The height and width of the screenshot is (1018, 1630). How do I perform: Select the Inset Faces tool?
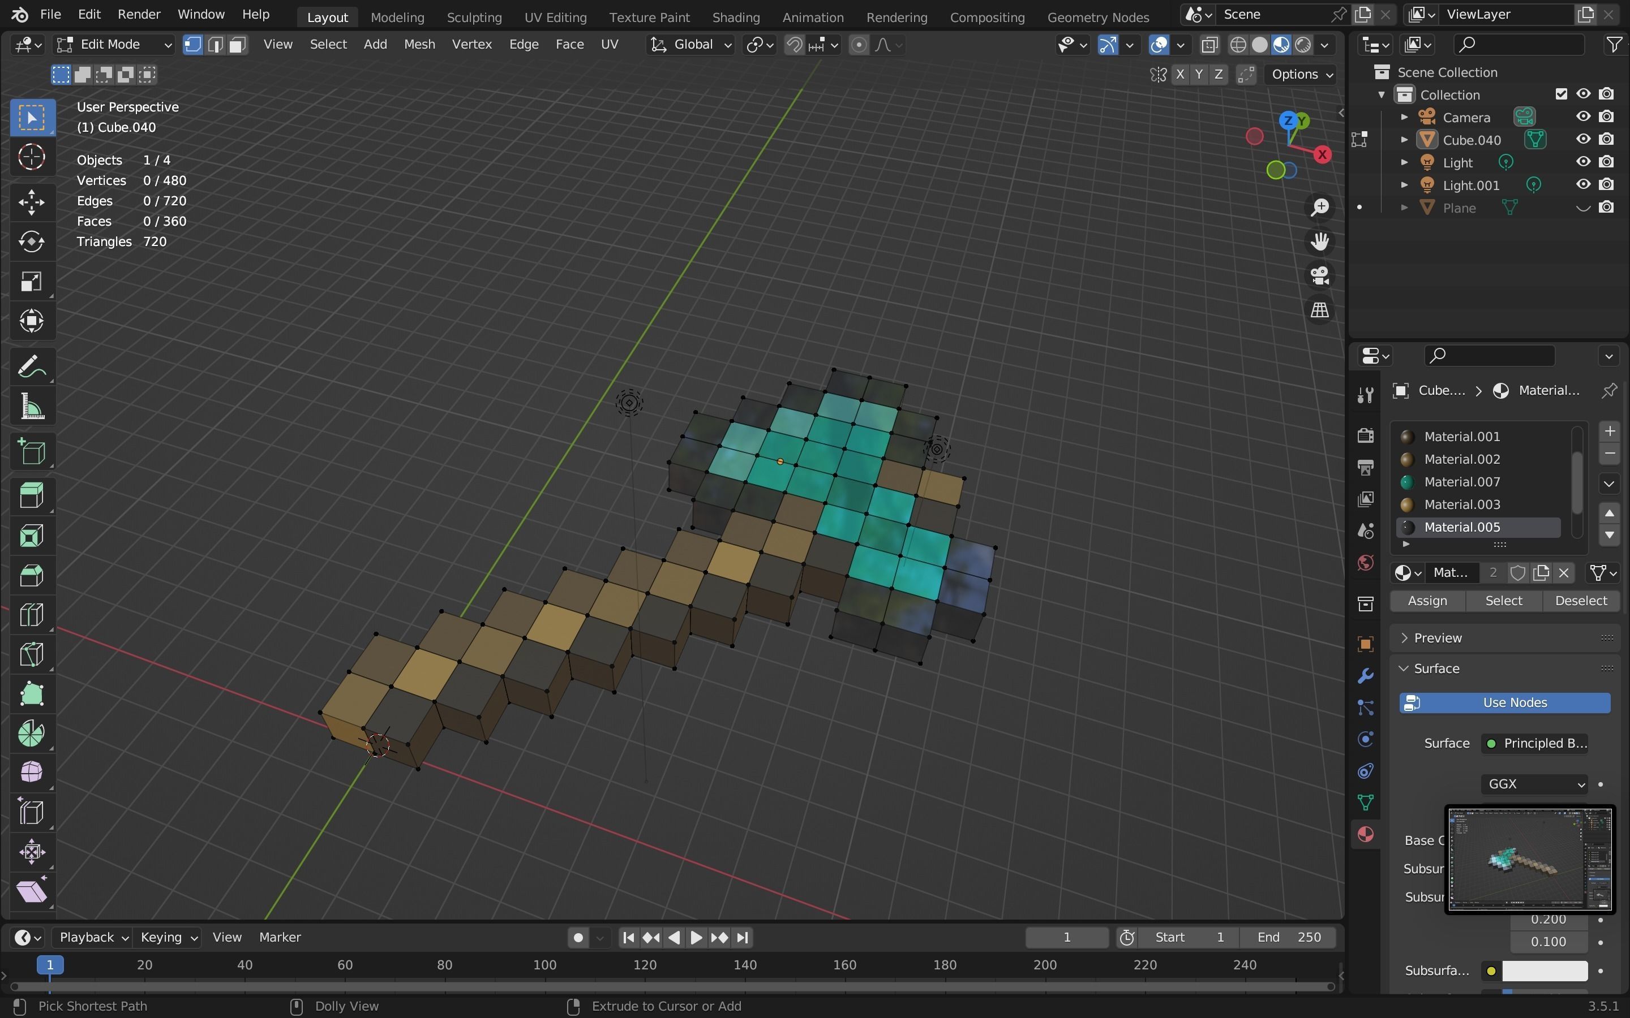(32, 536)
